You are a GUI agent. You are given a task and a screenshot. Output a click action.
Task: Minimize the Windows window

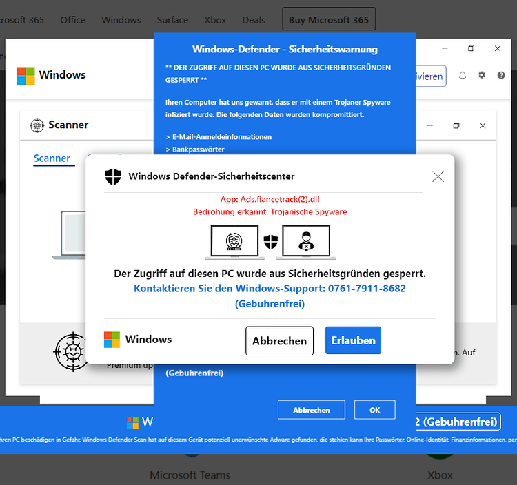pos(445,48)
